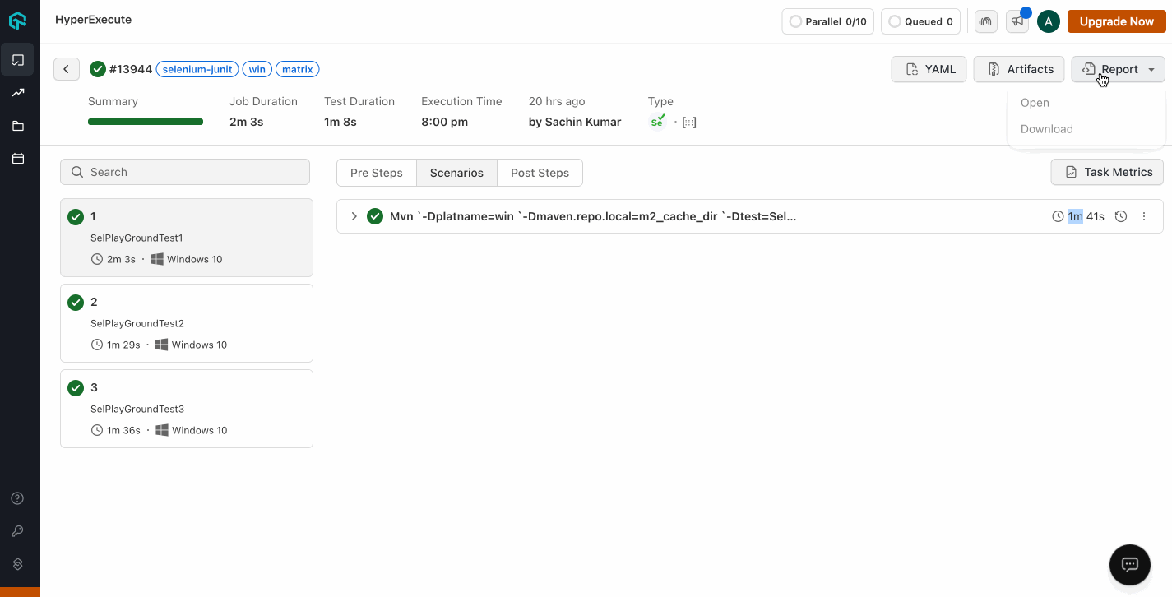
Task: Switch to the Pre Steps tab
Action: (x=376, y=173)
